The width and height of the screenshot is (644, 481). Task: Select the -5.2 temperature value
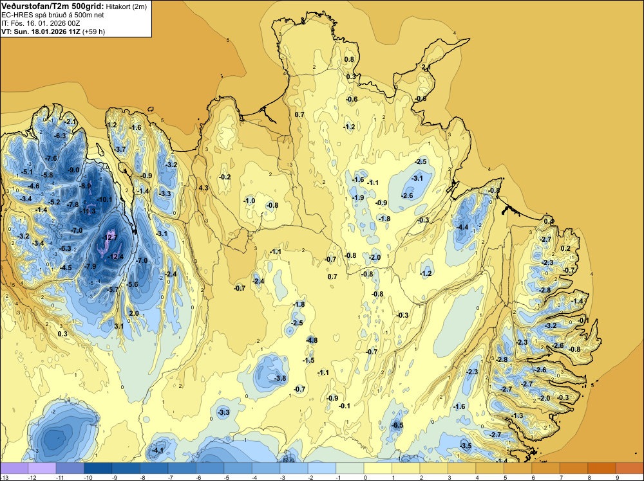coord(54,202)
